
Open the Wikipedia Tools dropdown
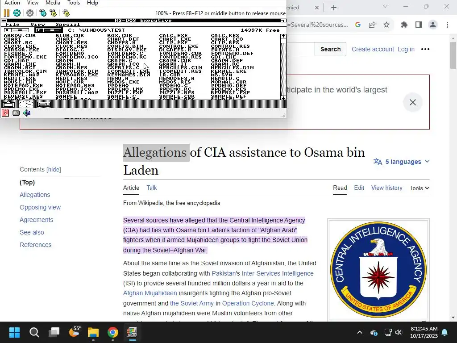[x=420, y=188]
